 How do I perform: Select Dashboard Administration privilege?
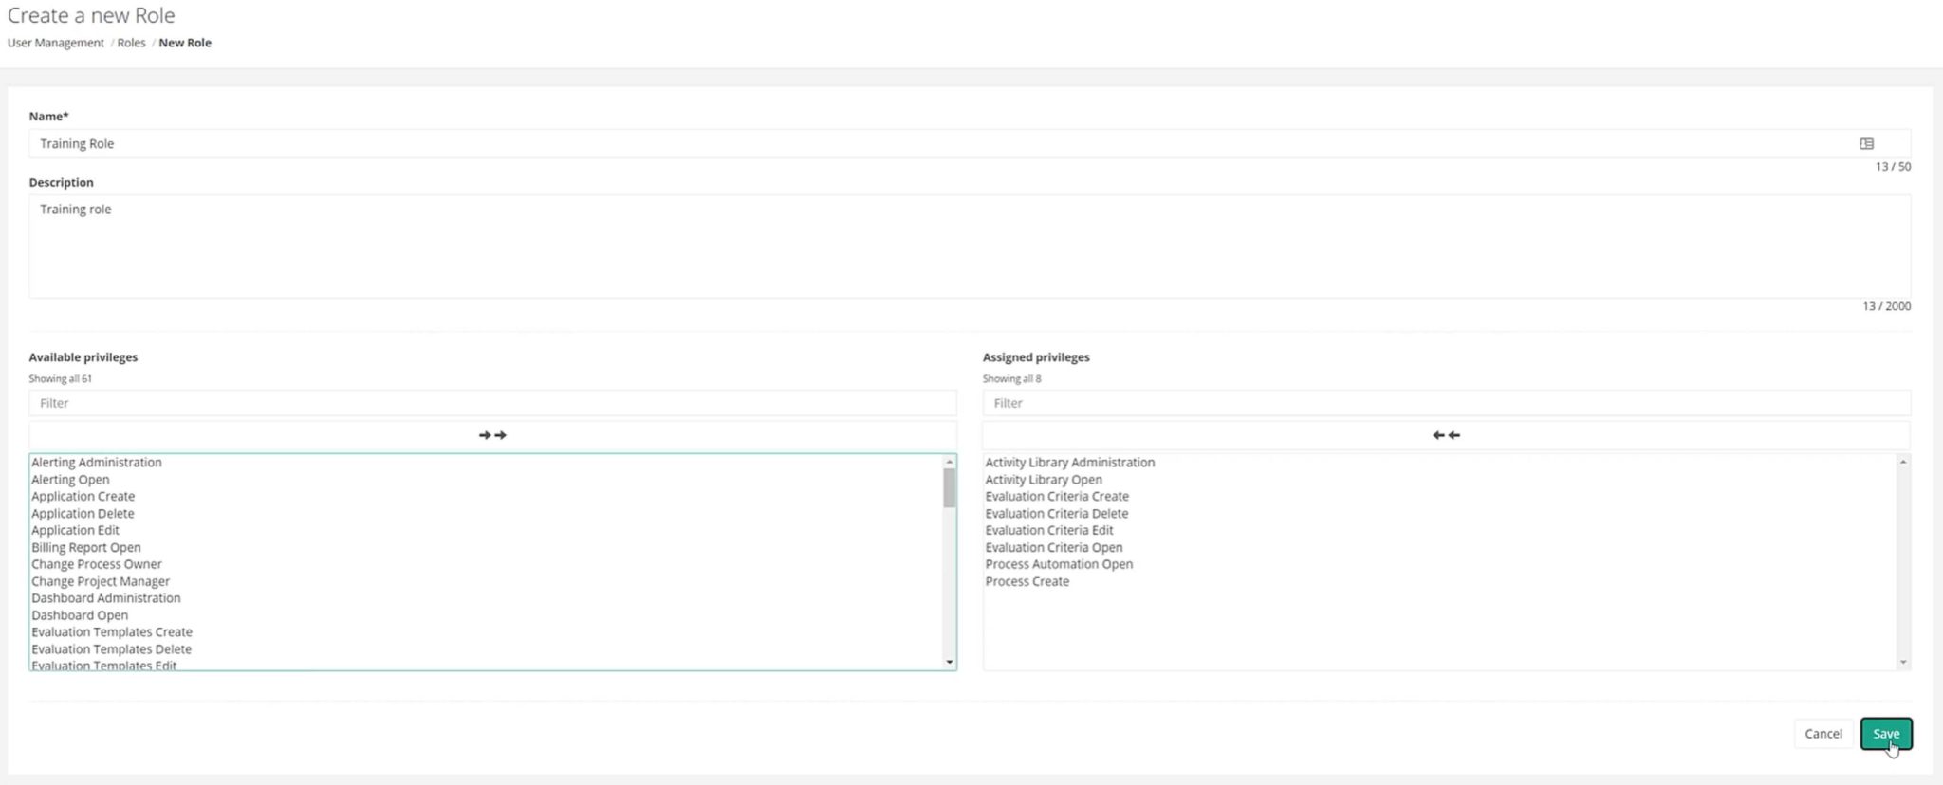click(x=106, y=598)
